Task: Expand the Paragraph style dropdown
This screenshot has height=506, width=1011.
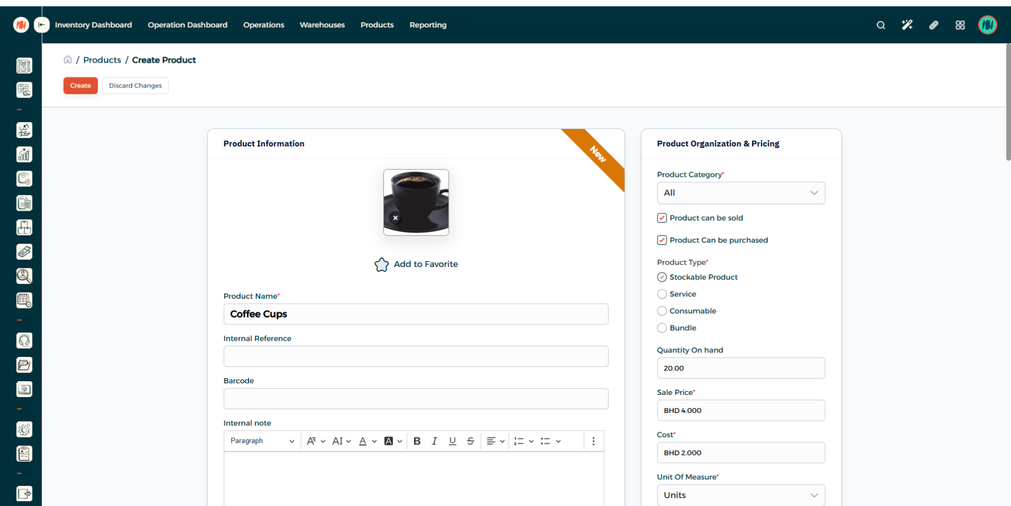Action: pos(262,441)
